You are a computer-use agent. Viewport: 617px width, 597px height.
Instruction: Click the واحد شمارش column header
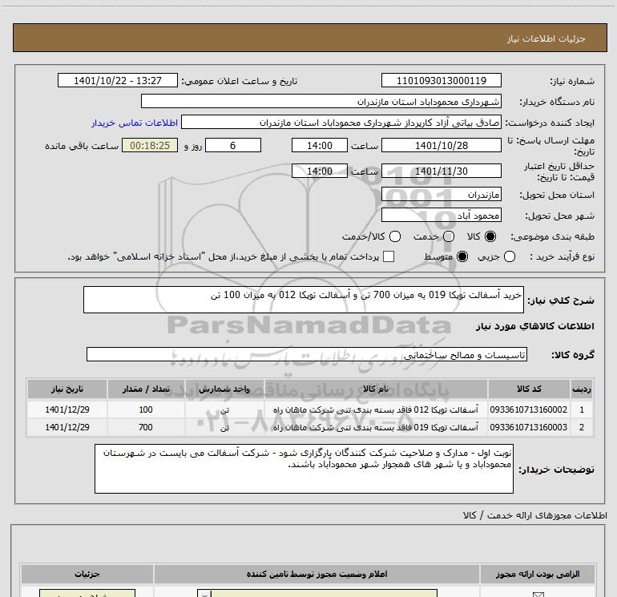(x=224, y=389)
